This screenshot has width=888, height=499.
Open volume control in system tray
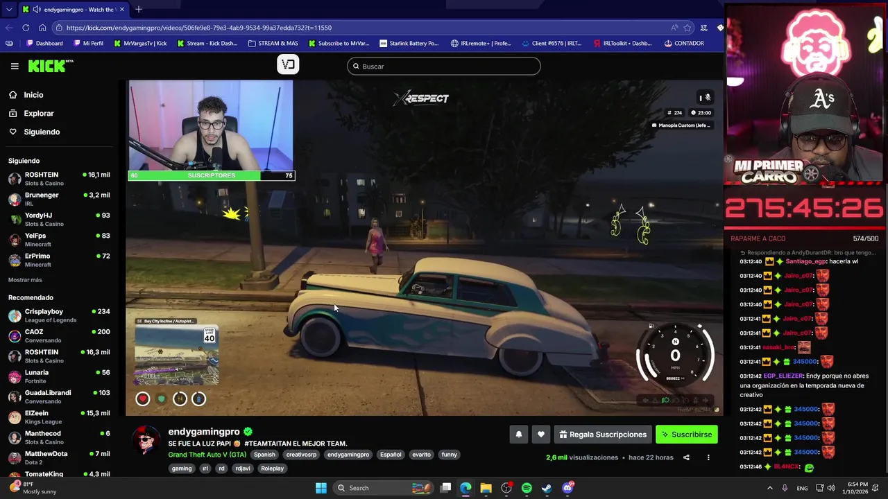[x=831, y=488]
